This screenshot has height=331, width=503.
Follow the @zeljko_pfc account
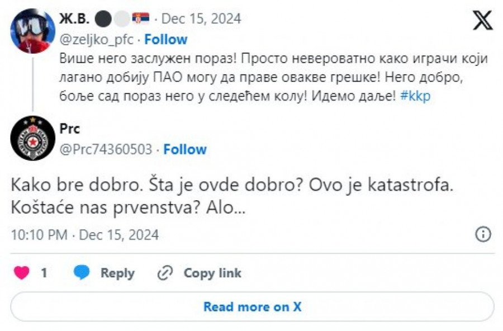point(167,39)
